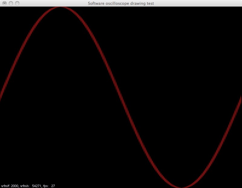242x188 pixels.
Task: Click the title 'Software oscilloscope drawing test'
Action: tap(121, 3)
